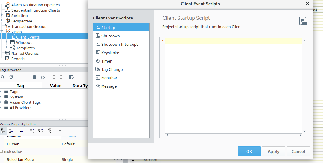Collapse the Vision tree node
This screenshot has height=163, width=323.
tap(2, 31)
